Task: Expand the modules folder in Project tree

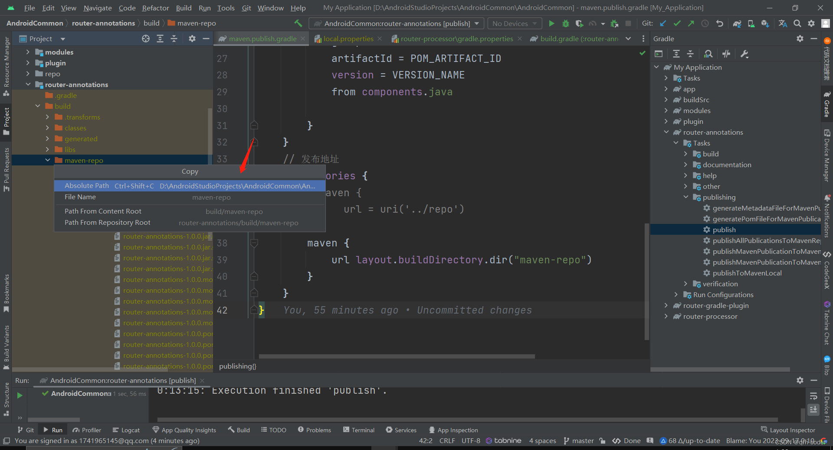Action: (x=28, y=52)
